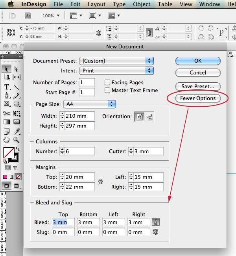This screenshot has width=236, height=256.
Task: Open Page Size A4 dropdown
Action: (90, 104)
